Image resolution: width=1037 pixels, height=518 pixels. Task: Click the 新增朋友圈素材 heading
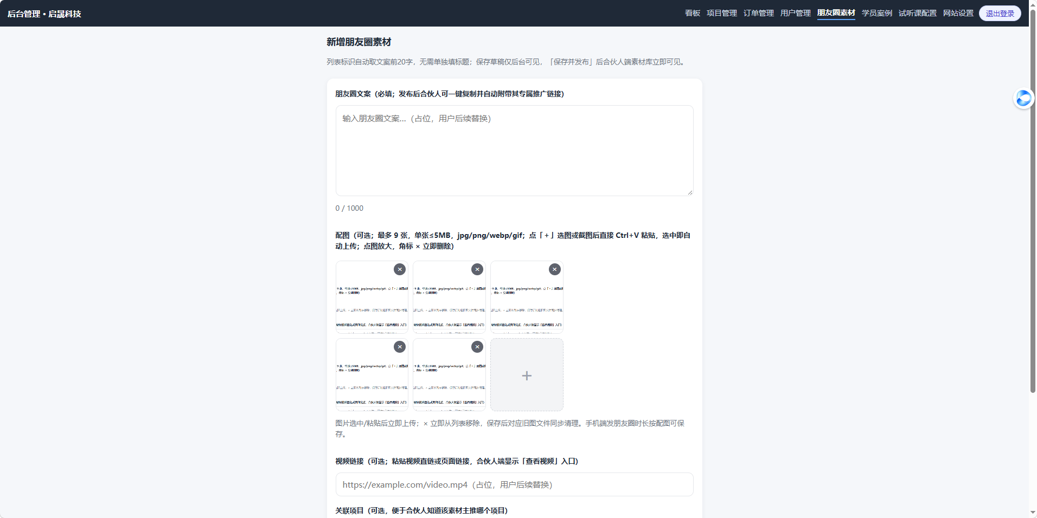(359, 42)
